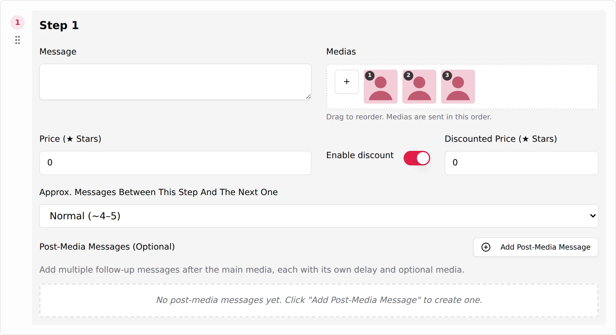The image size is (616, 335).
Task: Click the drag handle dots for Step 1
Action: click(18, 40)
